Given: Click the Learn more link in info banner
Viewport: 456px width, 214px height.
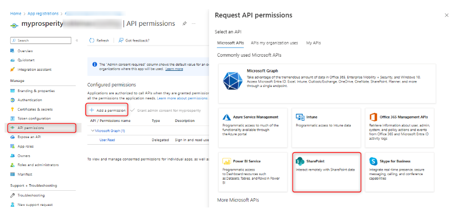Looking at the screenshot, I should click(174, 69).
